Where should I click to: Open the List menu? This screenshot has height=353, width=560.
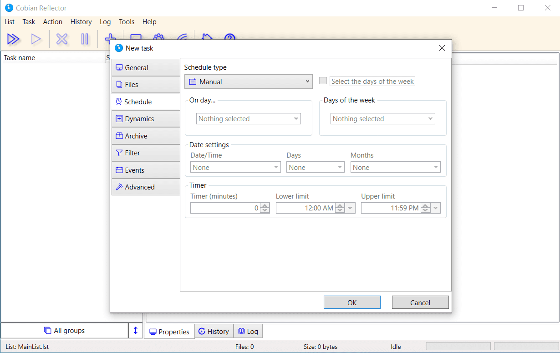click(10, 22)
